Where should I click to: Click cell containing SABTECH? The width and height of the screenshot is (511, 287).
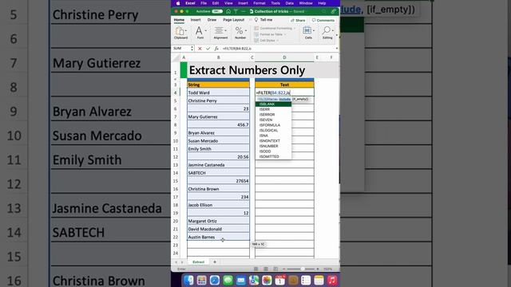point(218,173)
